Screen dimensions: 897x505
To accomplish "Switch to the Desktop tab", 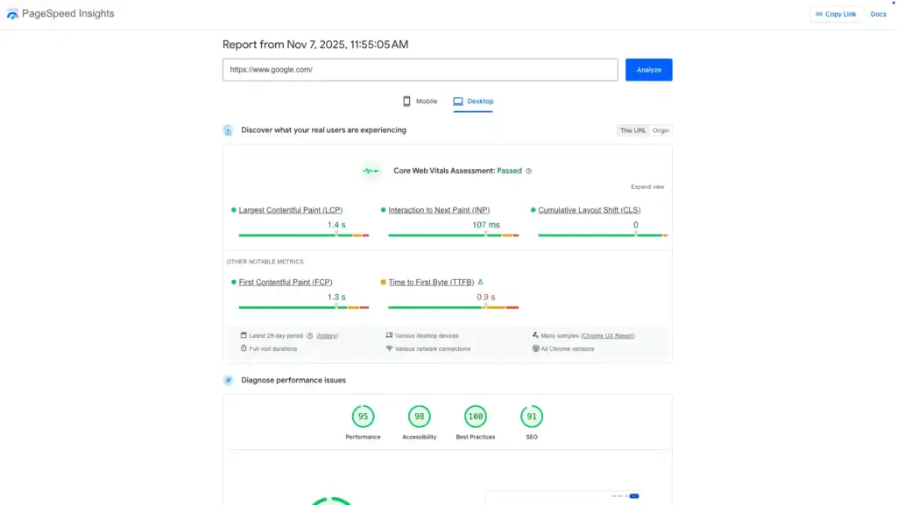I will coord(473,101).
